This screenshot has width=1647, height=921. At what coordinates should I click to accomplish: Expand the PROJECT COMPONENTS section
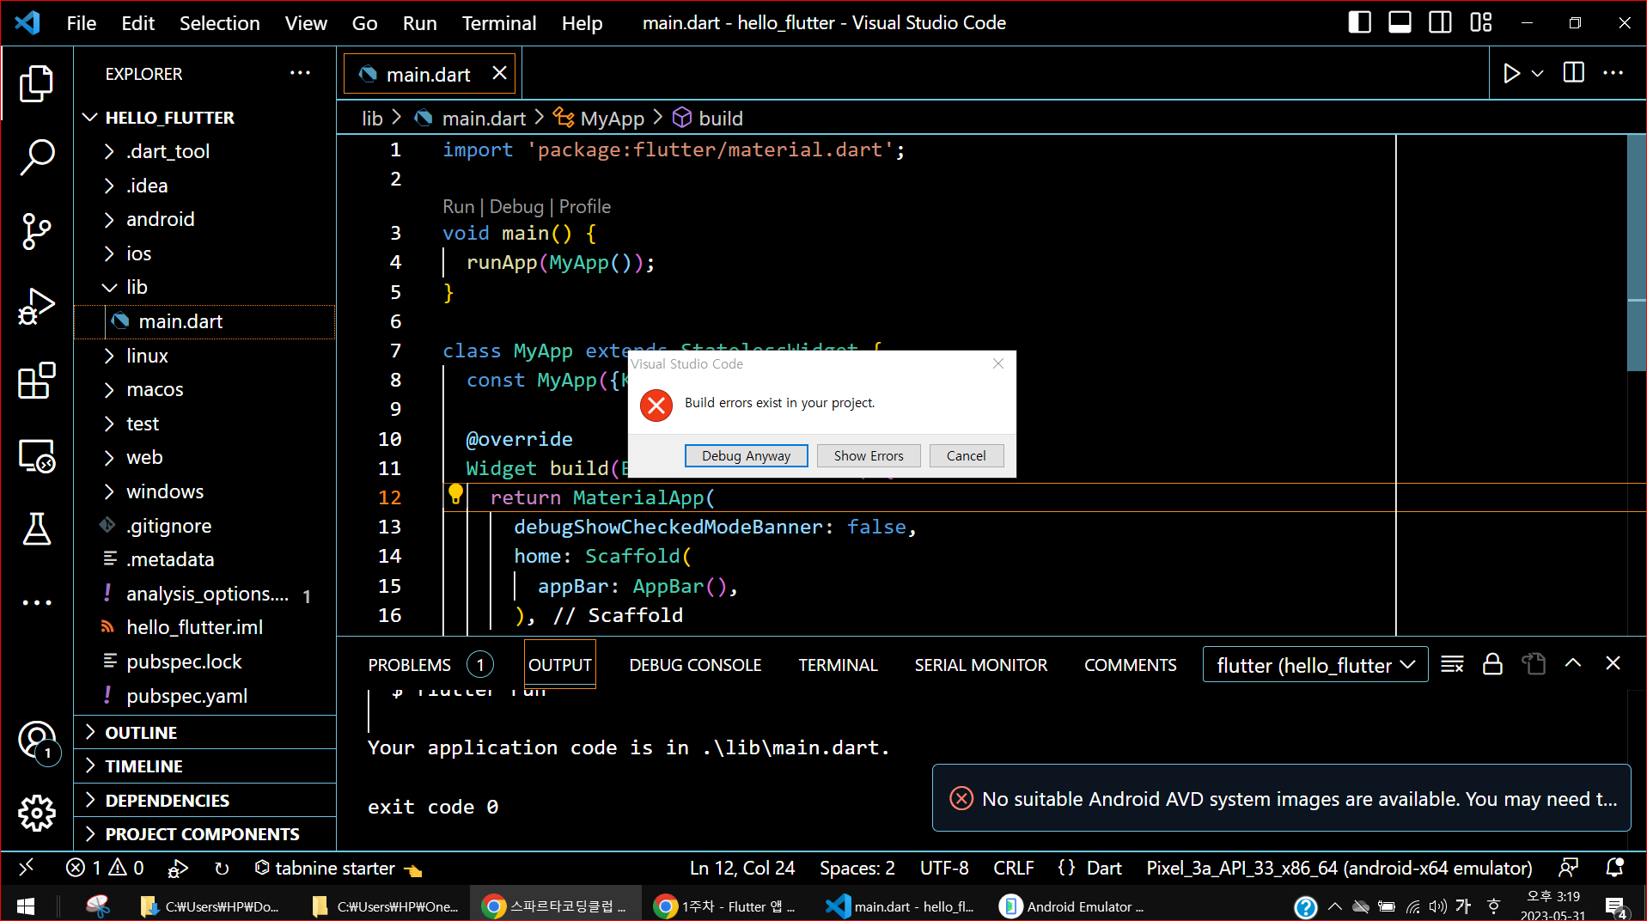pyautogui.click(x=205, y=834)
